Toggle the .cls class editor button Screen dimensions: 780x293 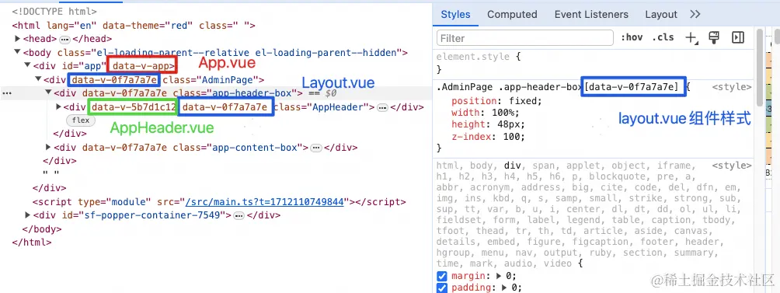(663, 38)
